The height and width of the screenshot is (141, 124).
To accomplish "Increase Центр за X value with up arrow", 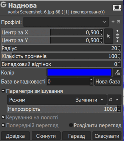I will 101,31.
